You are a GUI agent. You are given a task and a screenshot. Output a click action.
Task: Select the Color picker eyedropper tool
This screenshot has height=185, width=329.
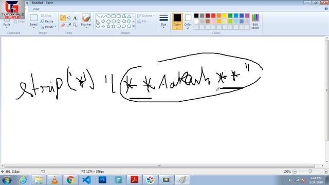click(x=69, y=25)
